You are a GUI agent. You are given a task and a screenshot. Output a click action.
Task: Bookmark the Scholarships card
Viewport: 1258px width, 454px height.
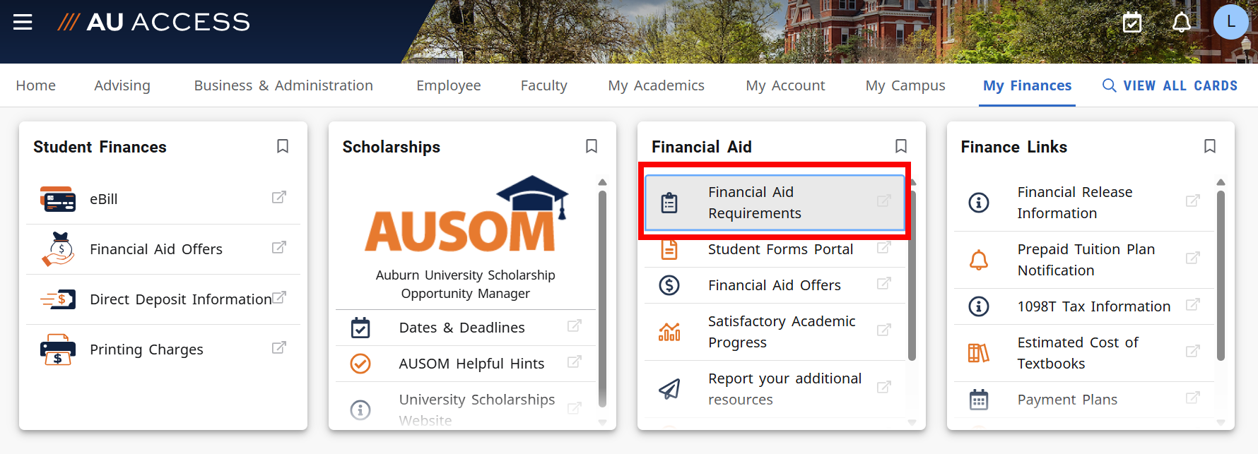point(592,146)
